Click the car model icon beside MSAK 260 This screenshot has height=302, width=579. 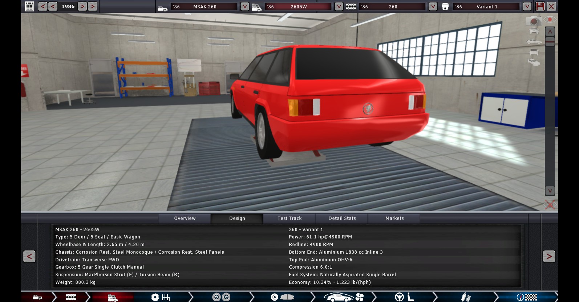pos(162,8)
